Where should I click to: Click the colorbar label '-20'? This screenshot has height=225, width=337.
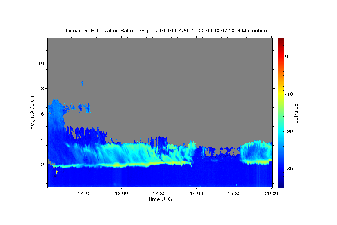tap(289, 131)
